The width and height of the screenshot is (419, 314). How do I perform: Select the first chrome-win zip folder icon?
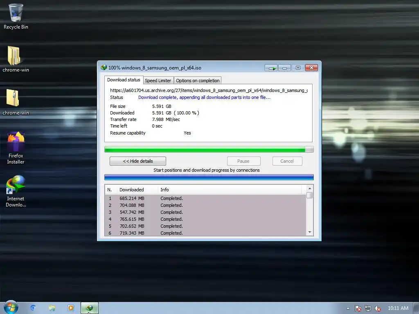click(16, 59)
